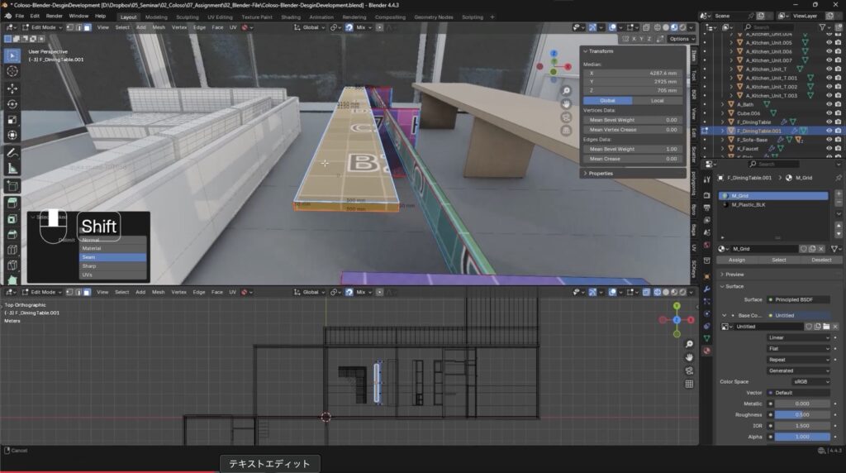Open the Options dropdown in upper viewport
Screen dimensions: 846x473
point(682,39)
